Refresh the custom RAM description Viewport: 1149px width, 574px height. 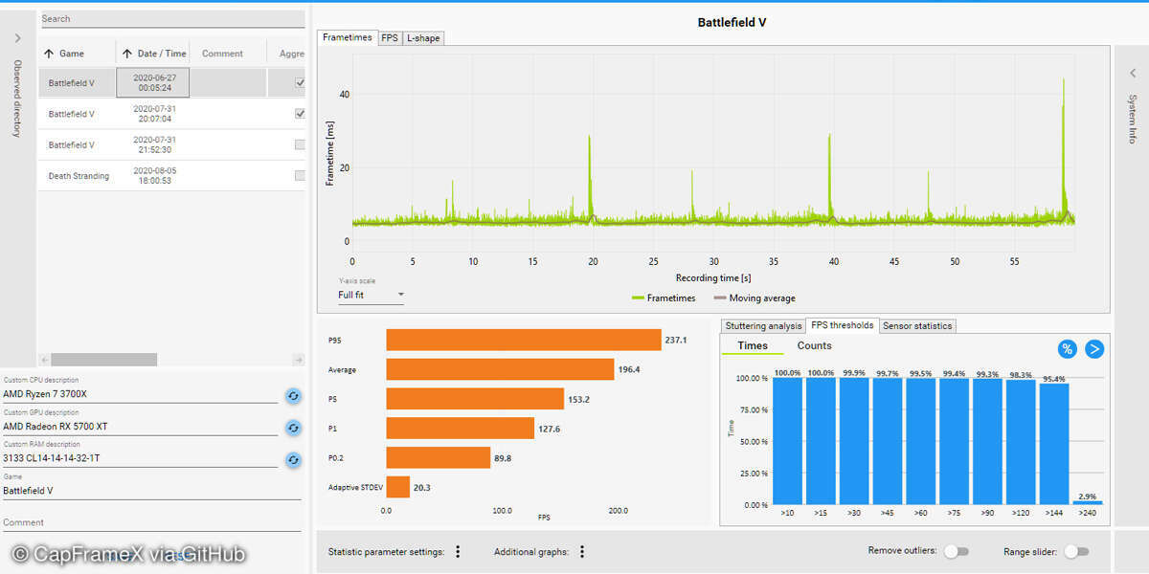(293, 460)
